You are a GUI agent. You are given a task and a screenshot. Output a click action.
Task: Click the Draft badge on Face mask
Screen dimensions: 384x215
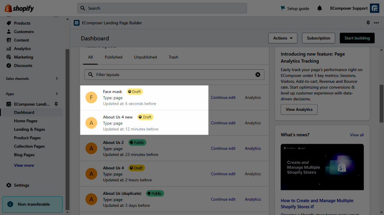(x=135, y=91)
